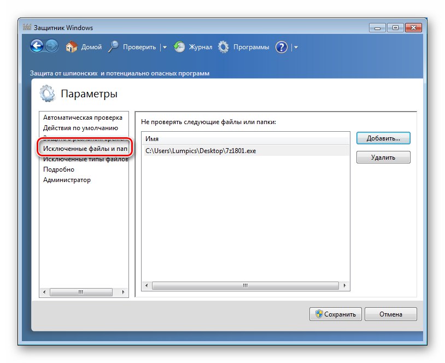This screenshot has width=445, height=363.
Task: Click the Проверить magnifier icon
Action: [x=113, y=47]
